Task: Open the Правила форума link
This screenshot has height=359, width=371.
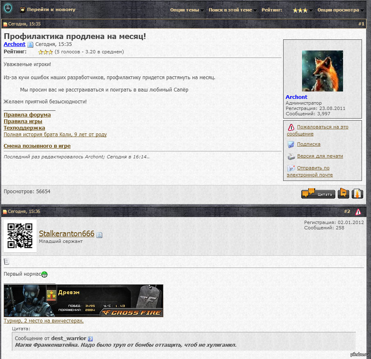Action: coord(27,115)
